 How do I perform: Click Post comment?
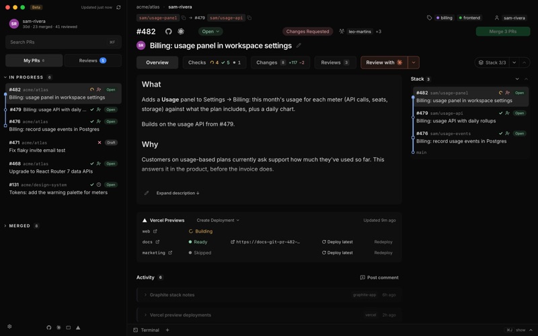click(379, 278)
